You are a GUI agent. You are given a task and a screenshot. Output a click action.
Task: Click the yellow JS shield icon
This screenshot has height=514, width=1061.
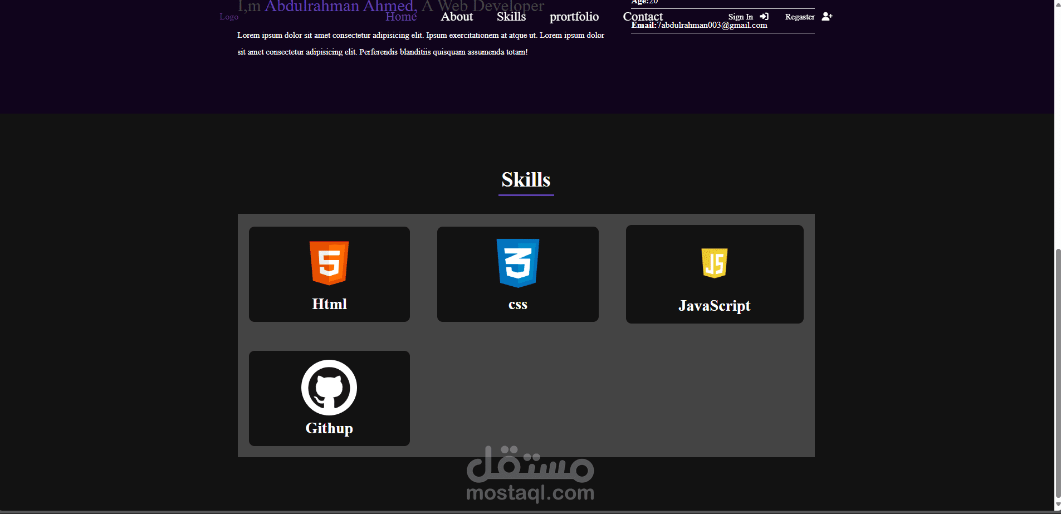(x=715, y=263)
